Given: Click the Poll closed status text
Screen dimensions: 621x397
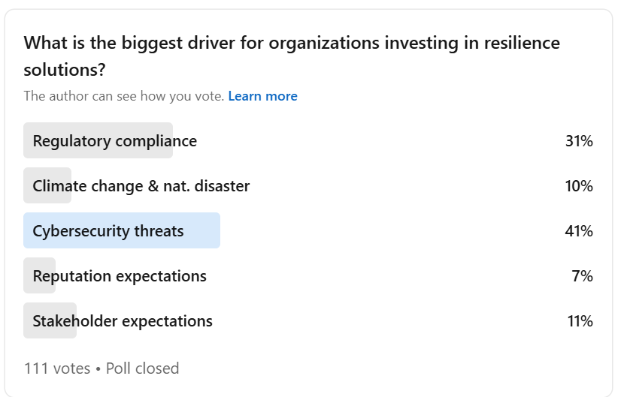Looking at the screenshot, I should [142, 368].
